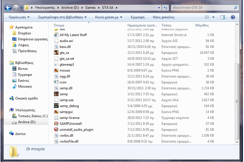Open the view options dropdown arrow
Screen dimensions: 244x162
click(x=213, y=17)
